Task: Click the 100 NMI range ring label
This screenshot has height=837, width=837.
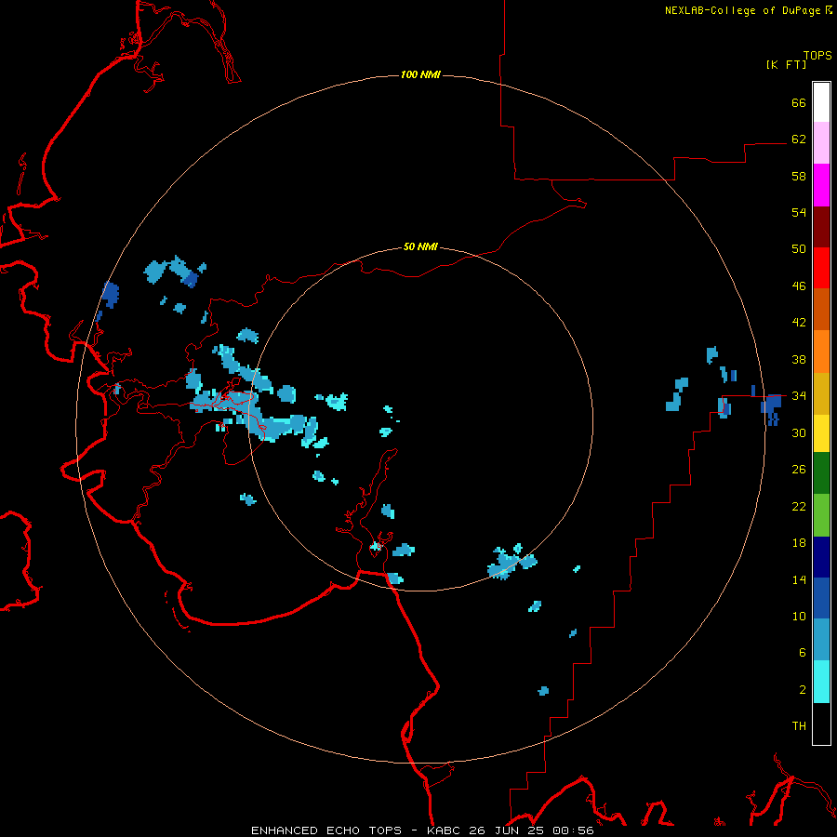Action: (x=420, y=74)
